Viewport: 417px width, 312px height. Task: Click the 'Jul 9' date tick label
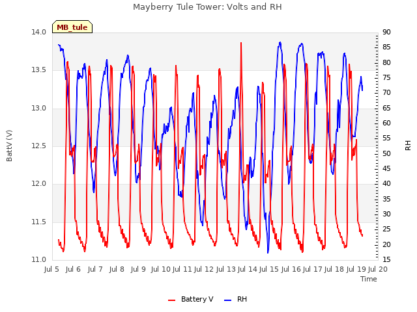(x=138, y=269)
